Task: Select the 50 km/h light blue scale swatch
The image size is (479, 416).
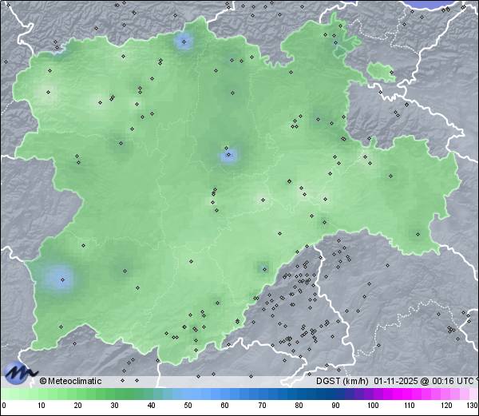Action: coord(188,394)
